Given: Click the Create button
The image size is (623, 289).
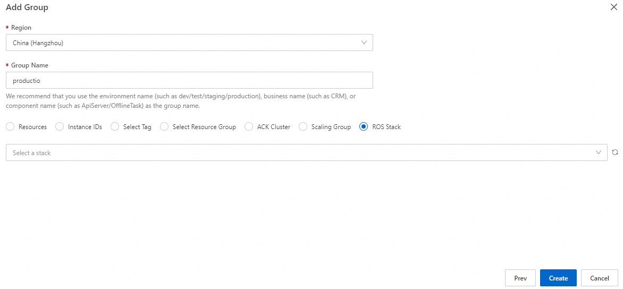Looking at the screenshot, I should point(558,278).
